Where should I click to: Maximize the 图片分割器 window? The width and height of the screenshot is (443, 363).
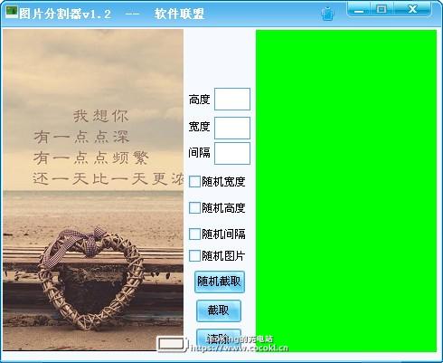[x=382, y=9]
